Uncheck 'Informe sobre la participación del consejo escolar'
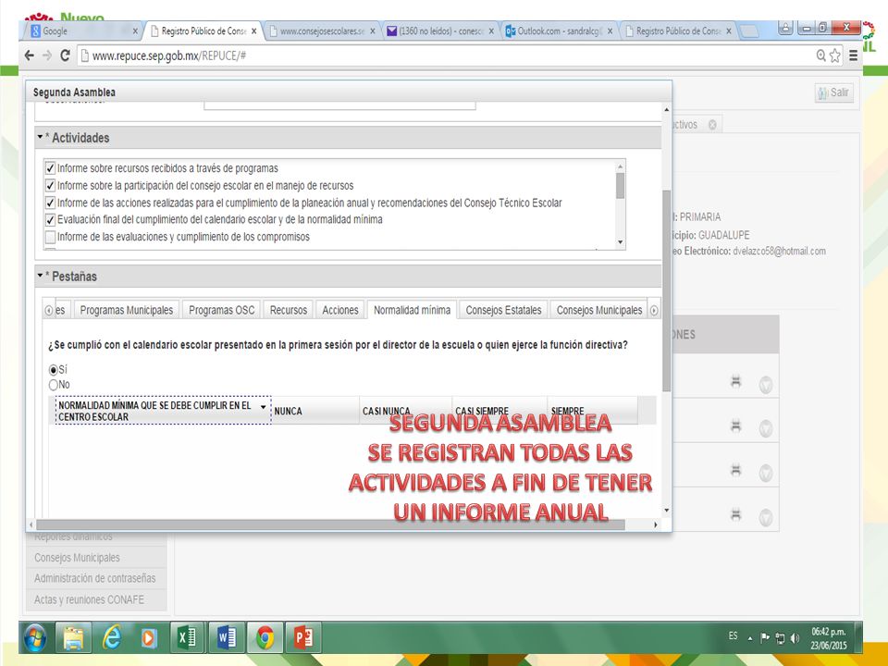The image size is (888, 666). [50, 186]
